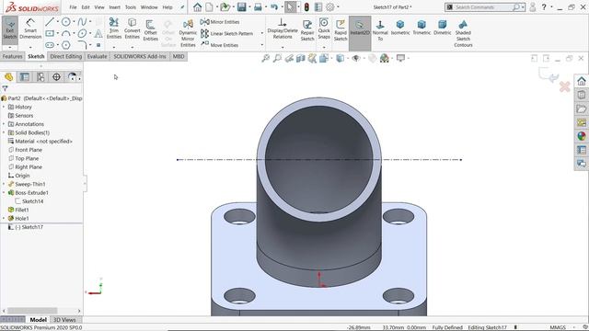This screenshot has height=331, width=589.
Task: Switch to the MBD tab
Action: tap(179, 56)
